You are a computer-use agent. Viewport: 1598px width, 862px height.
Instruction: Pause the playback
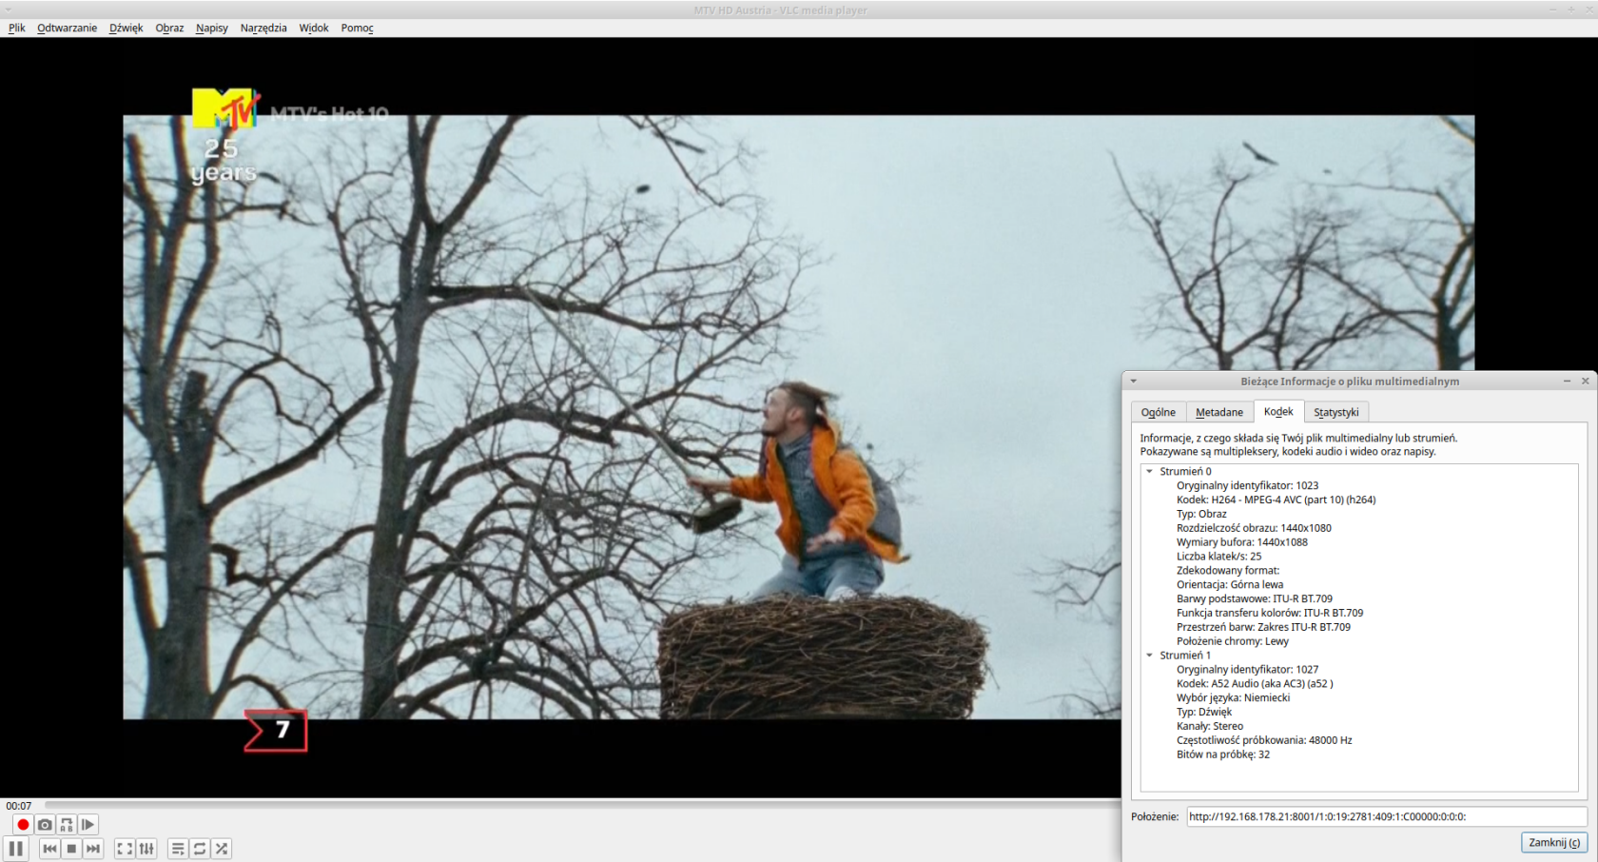(x=16, y=849)
